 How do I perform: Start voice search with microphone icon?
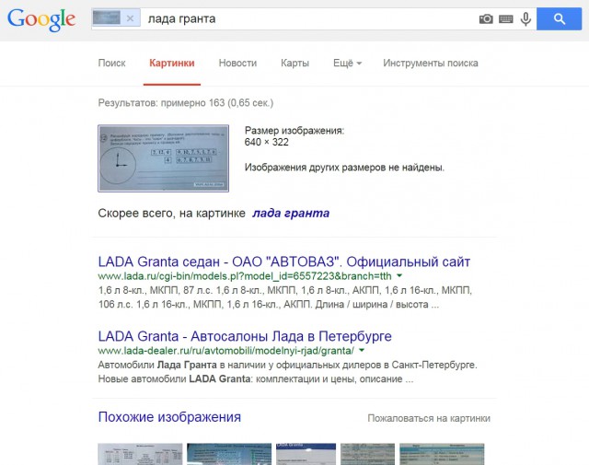click(x=525, y=18)
